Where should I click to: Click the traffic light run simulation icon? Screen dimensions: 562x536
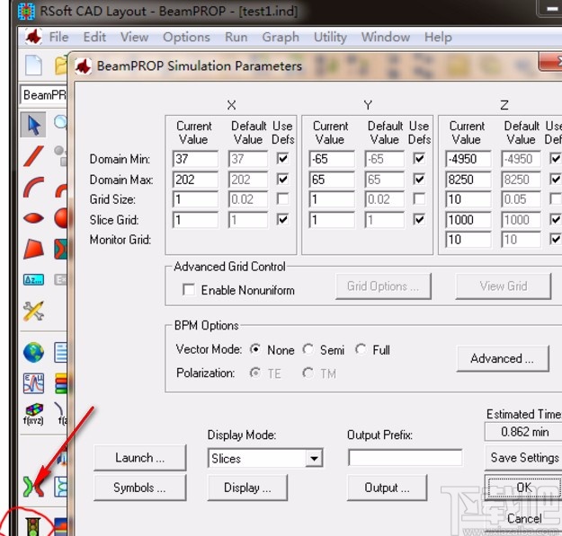click(x=33, y=527)
